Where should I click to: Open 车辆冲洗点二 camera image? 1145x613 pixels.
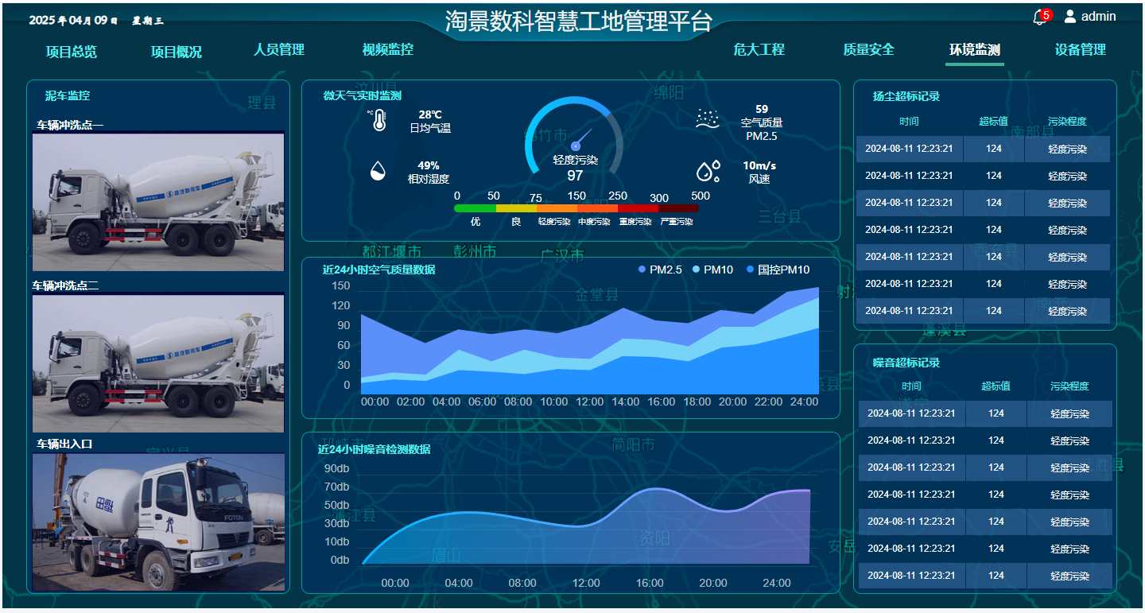click(158, 363)
